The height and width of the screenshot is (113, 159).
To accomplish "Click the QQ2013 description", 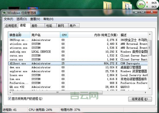I will tap(125, 87).
